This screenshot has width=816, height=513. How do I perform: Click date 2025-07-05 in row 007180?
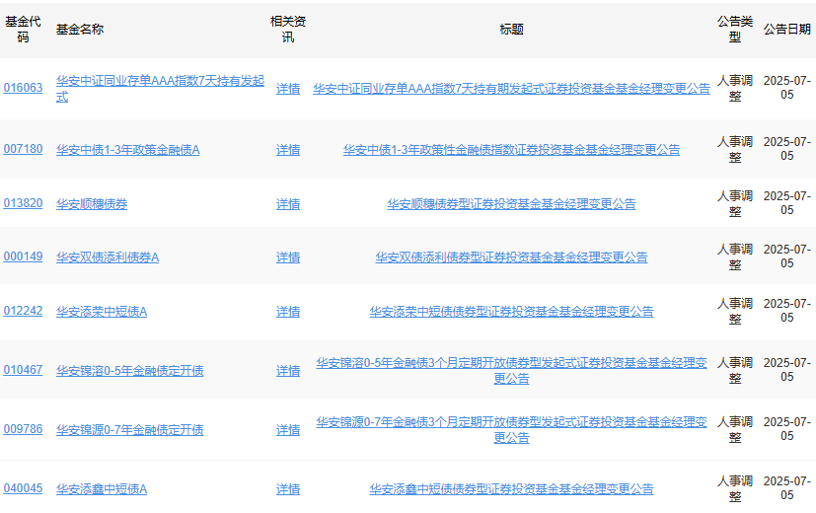point(786,149)
